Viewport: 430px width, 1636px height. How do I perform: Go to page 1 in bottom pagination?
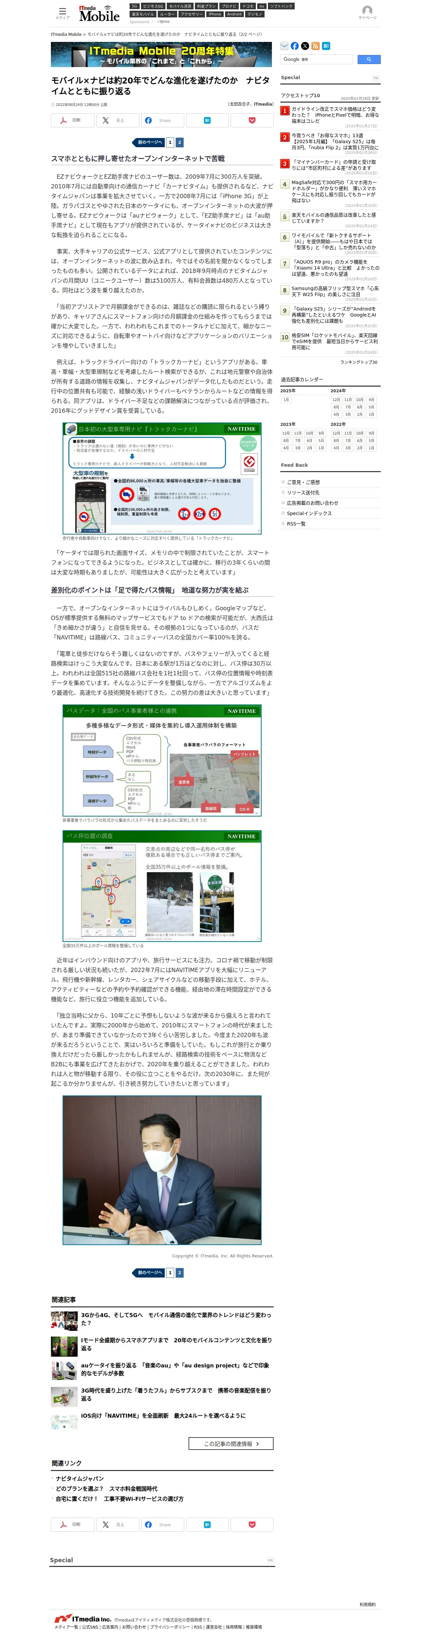(170, 1272)
